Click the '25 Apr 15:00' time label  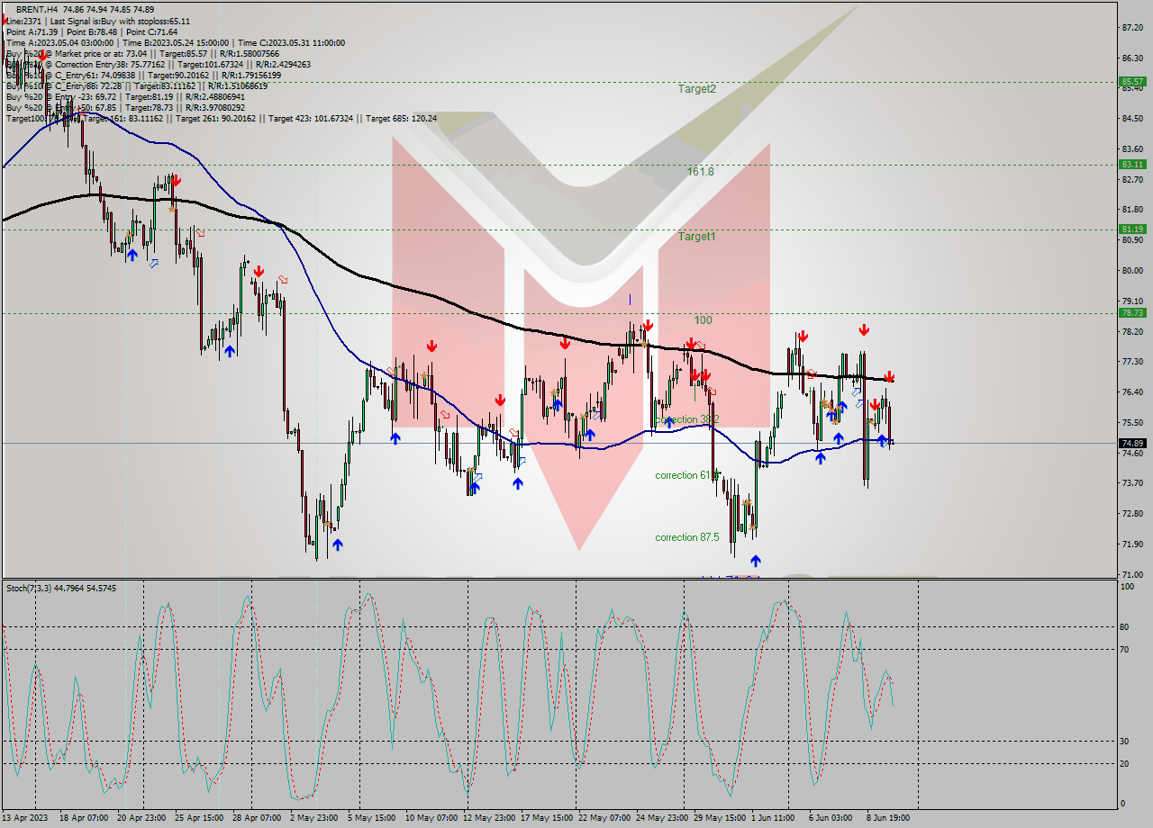click(200, 818)
